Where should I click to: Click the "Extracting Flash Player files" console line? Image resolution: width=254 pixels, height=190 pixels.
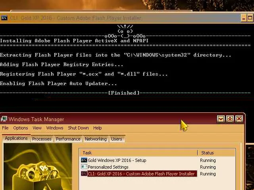[115, 55]
